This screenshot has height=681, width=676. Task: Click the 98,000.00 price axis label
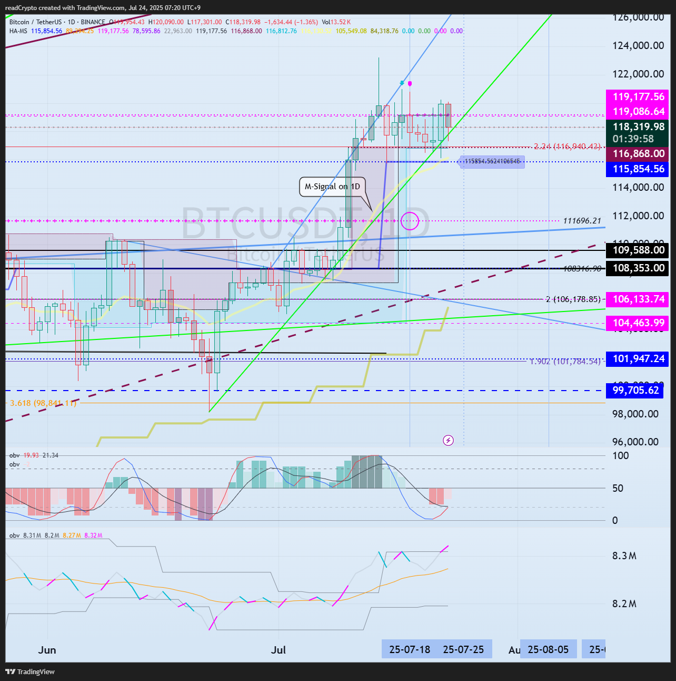click(x=635, y=414)
